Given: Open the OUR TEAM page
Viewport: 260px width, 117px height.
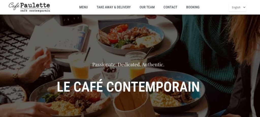Looking at the screenshot, I should pos(147,7).
